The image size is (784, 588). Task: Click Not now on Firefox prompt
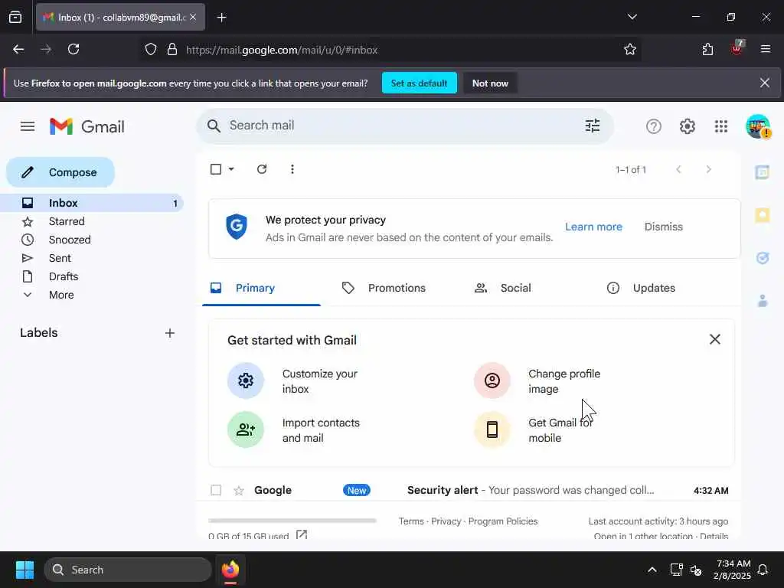point(490,83)
